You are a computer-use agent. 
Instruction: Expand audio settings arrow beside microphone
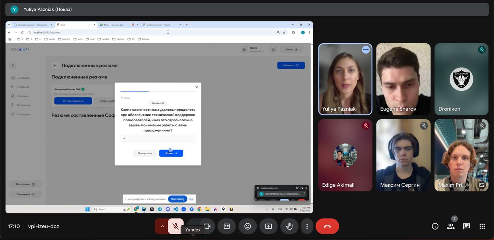(162, 226)
